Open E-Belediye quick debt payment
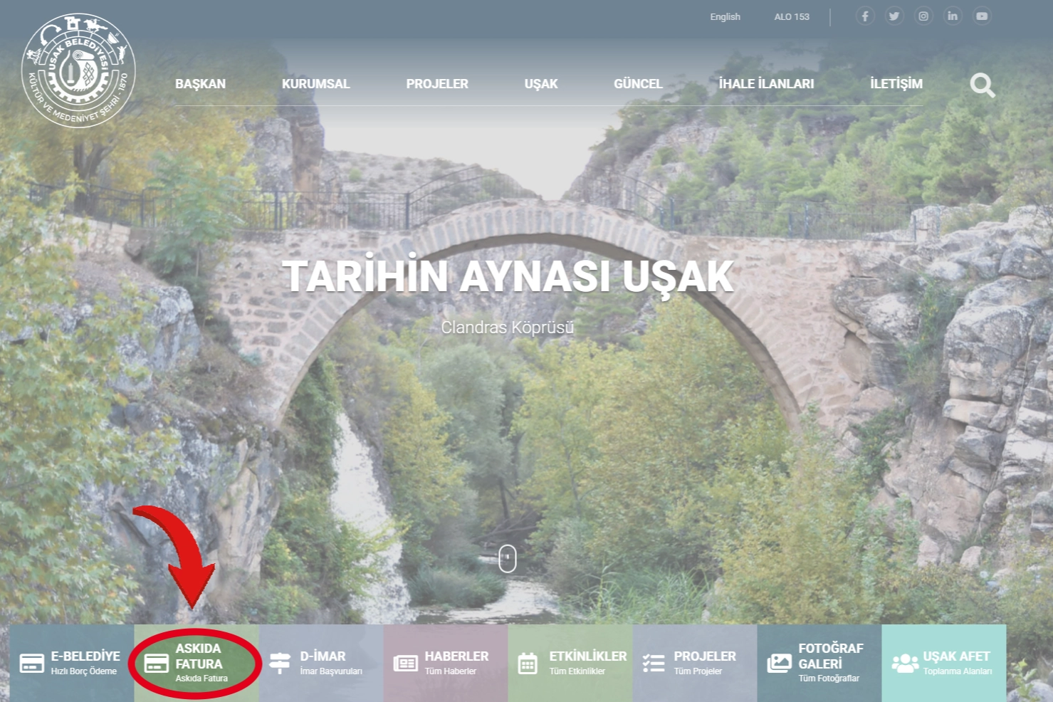Viewport: 1053px width, 702px height. coord(71,663)
